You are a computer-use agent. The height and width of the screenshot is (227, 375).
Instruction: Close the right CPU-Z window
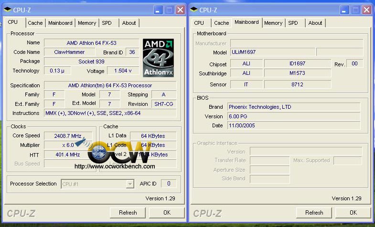(x=366, y=10)
